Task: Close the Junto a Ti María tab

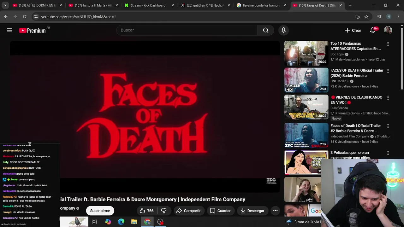Action: pos(117,5)
